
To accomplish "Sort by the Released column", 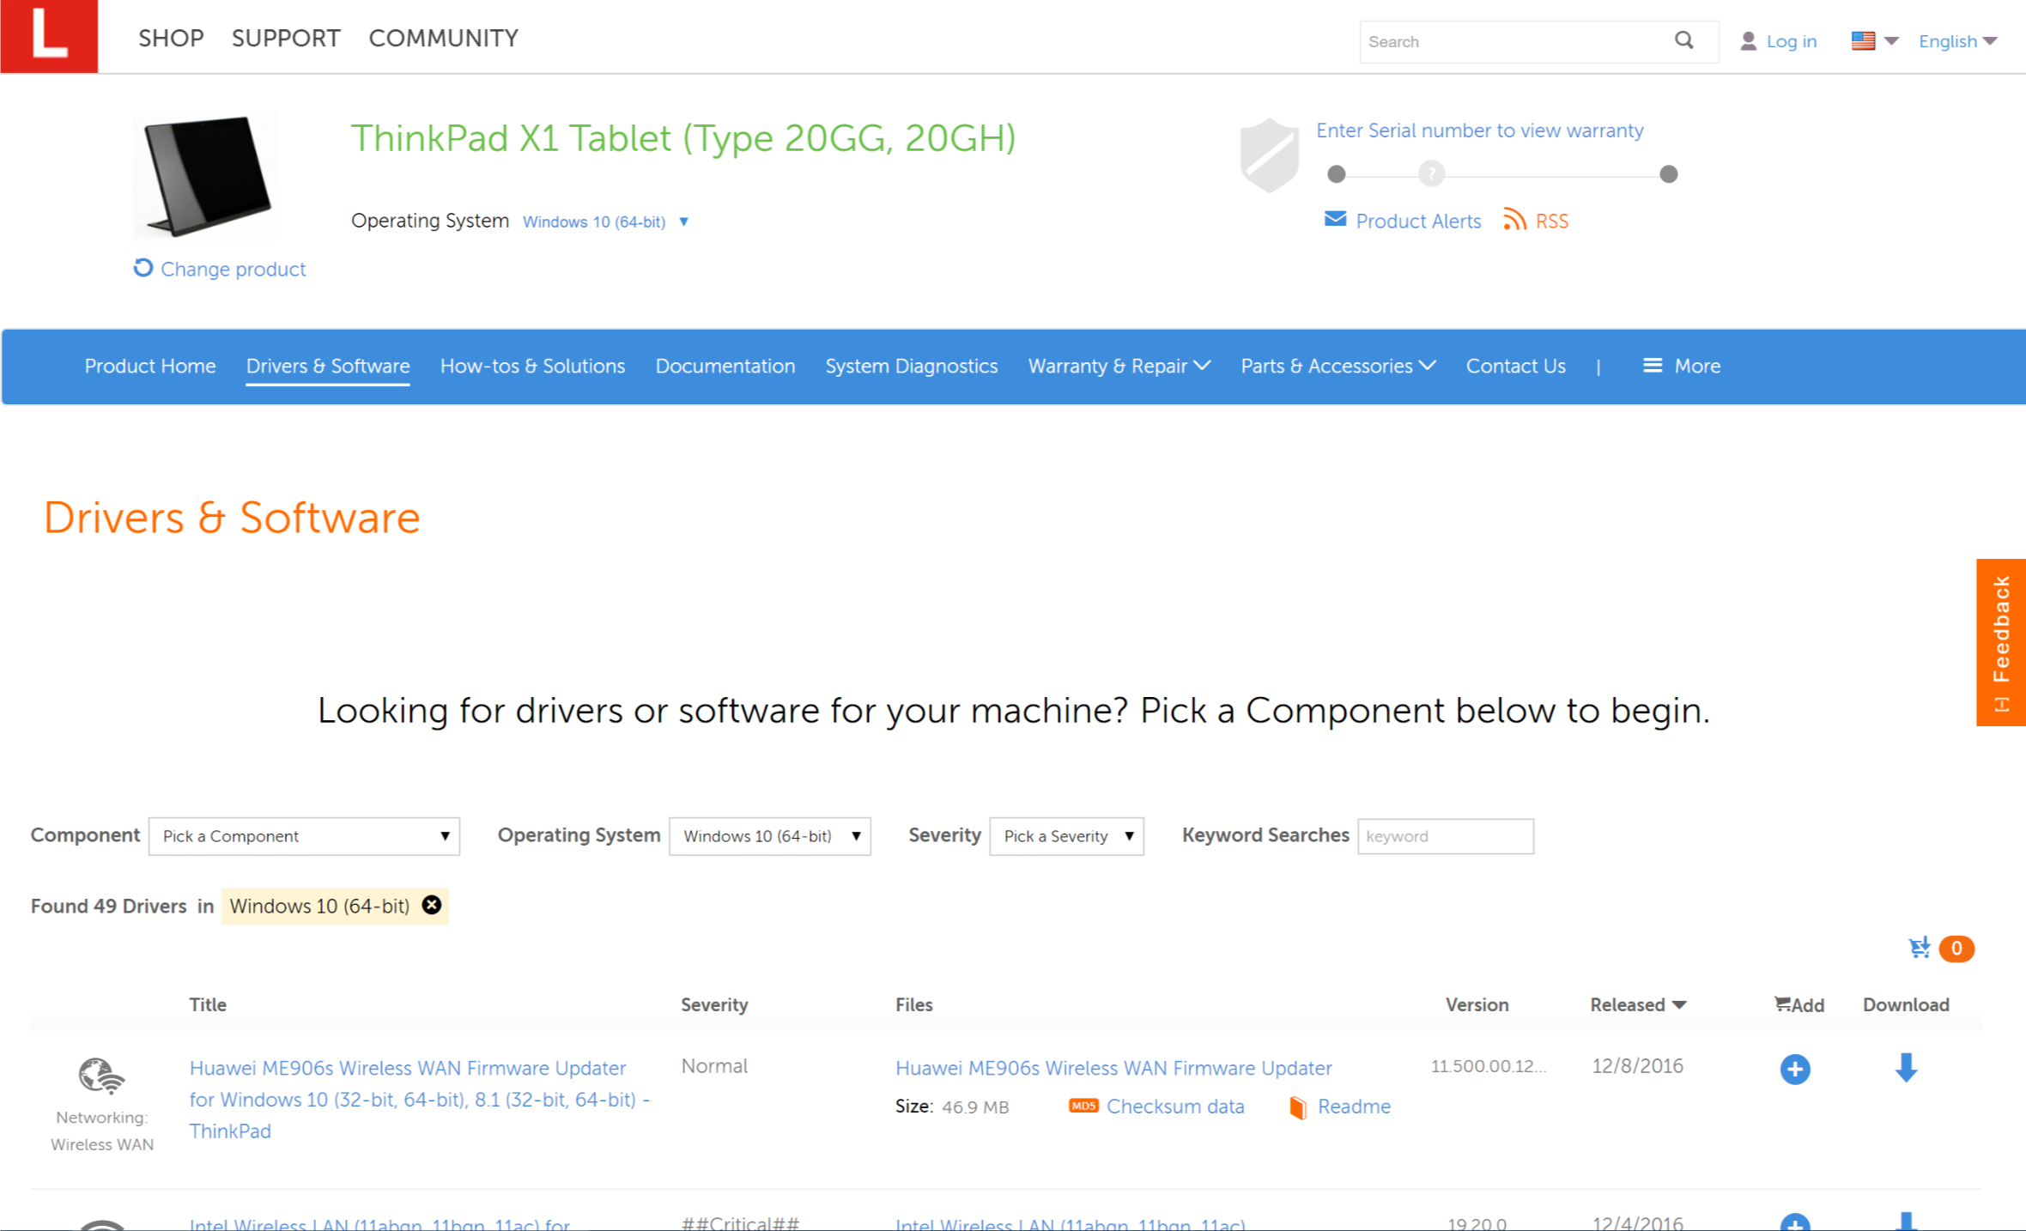I will (x=1638, y=1004).
